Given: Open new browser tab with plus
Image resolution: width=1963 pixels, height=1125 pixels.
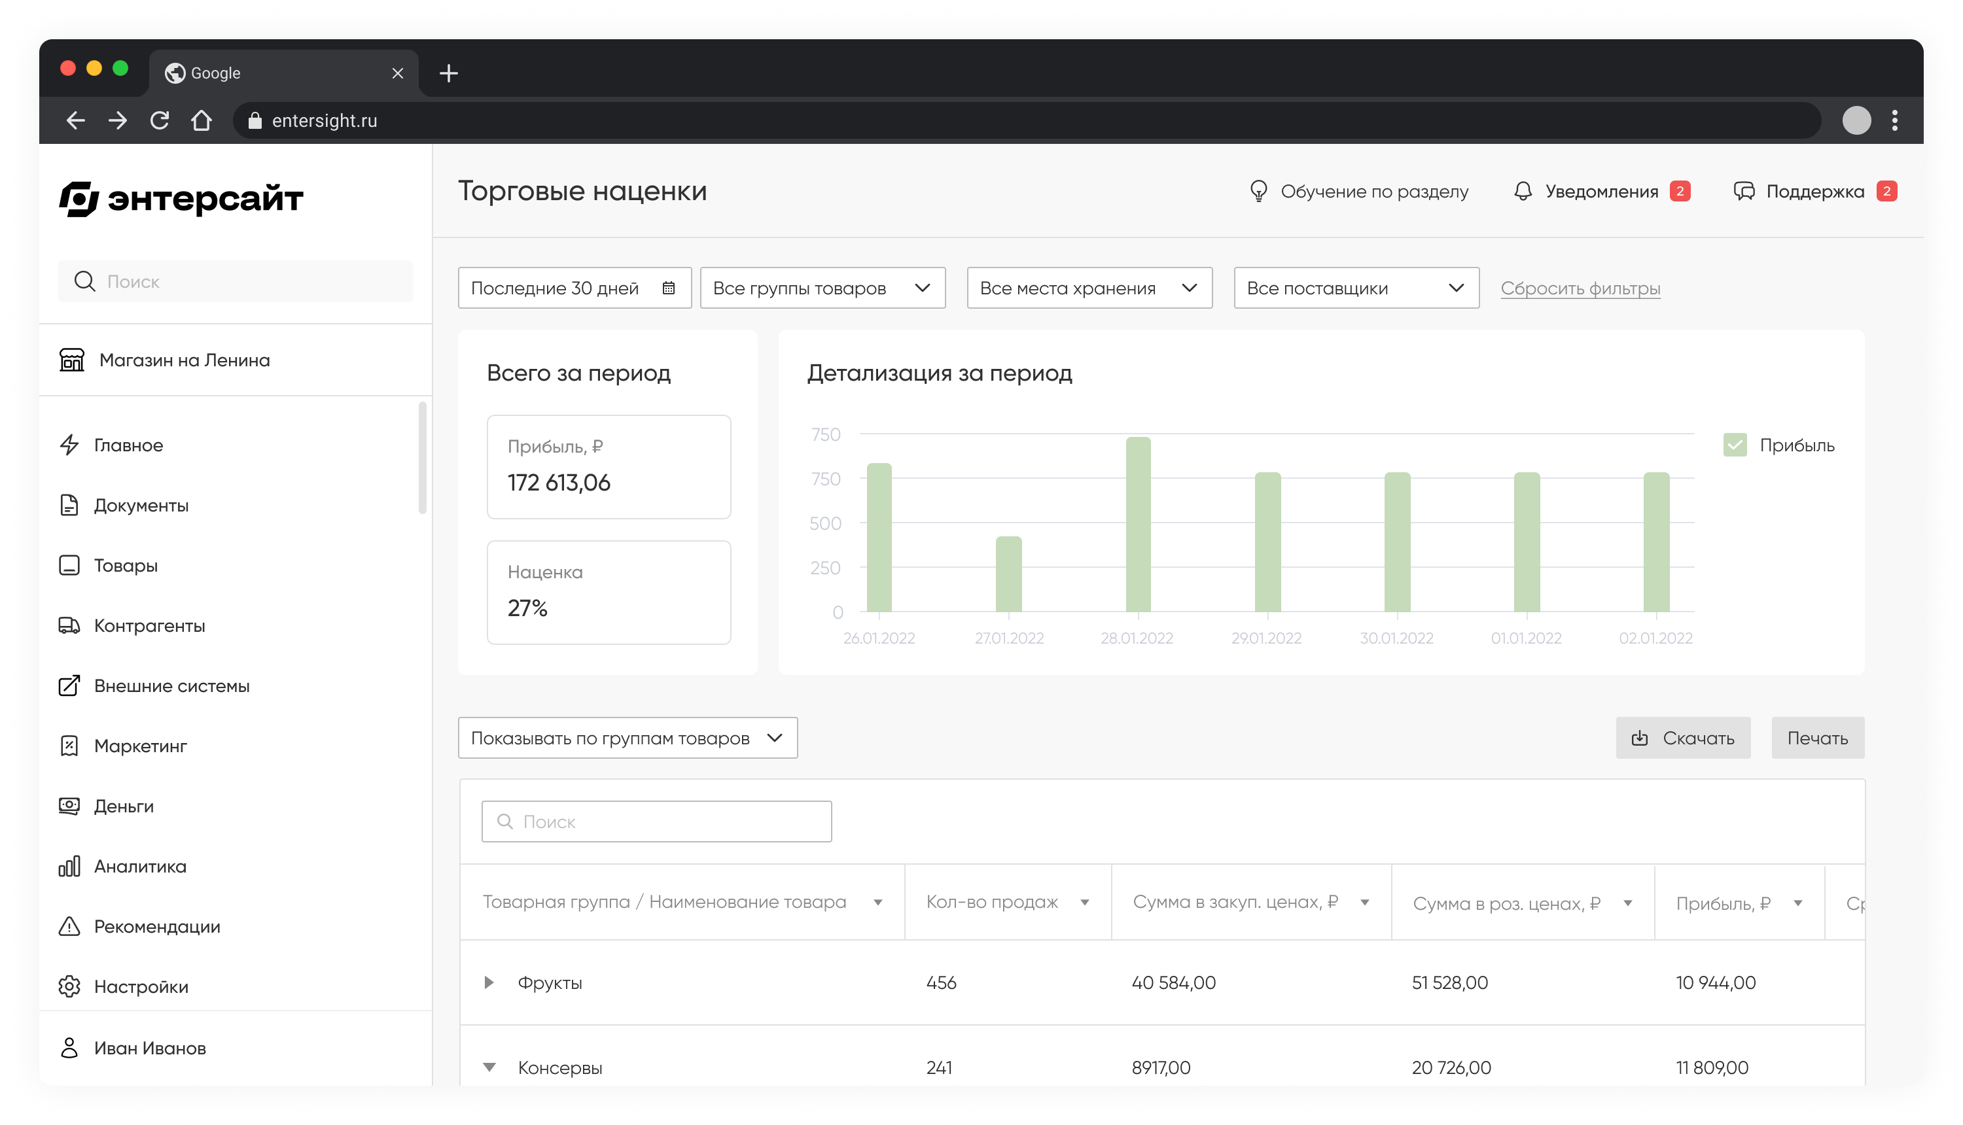Looking at the screenshot, I should coord(448,73).
